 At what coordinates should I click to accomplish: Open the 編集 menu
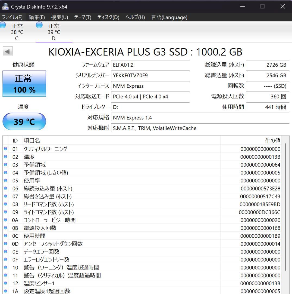(36, 17)
